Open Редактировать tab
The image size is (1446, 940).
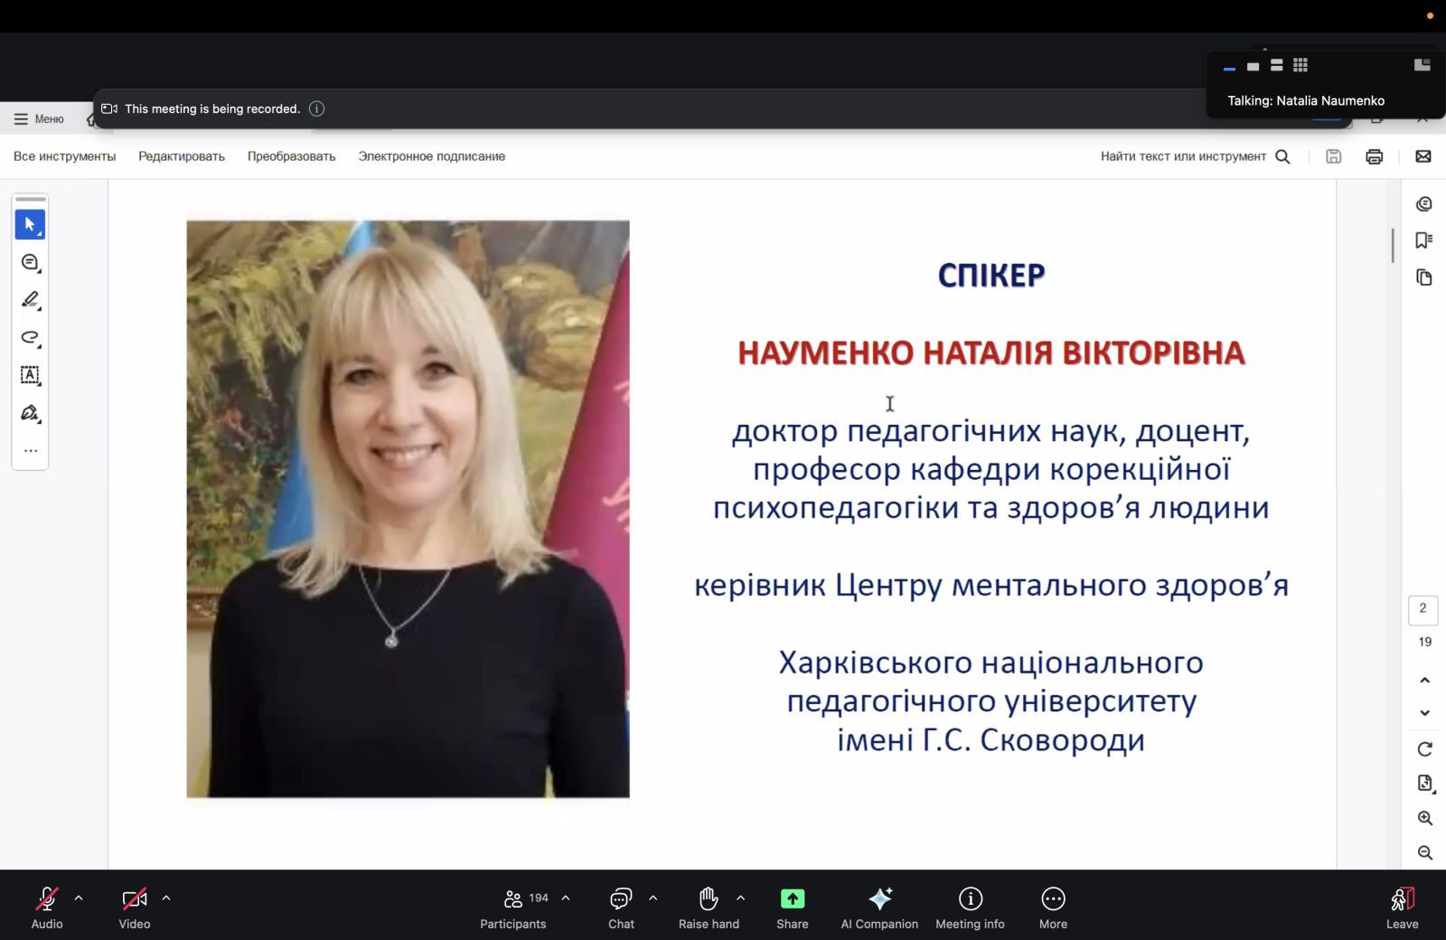coord(182,156)
